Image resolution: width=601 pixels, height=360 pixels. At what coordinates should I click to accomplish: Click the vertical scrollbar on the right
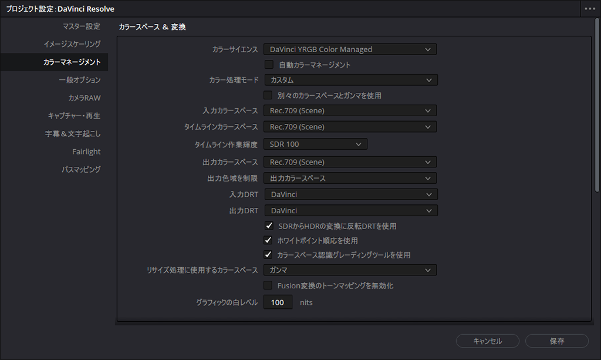[x=597, y=106]
